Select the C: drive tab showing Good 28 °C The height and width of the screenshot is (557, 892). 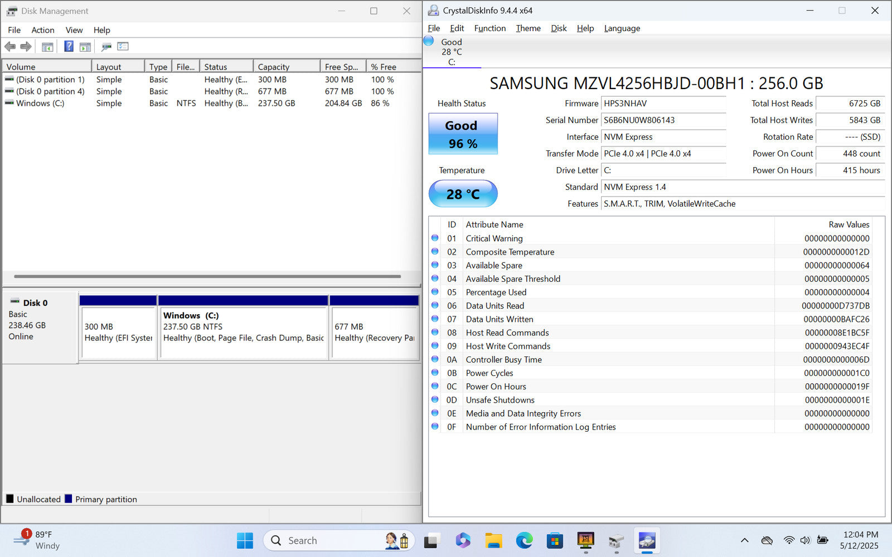(451, 52)
